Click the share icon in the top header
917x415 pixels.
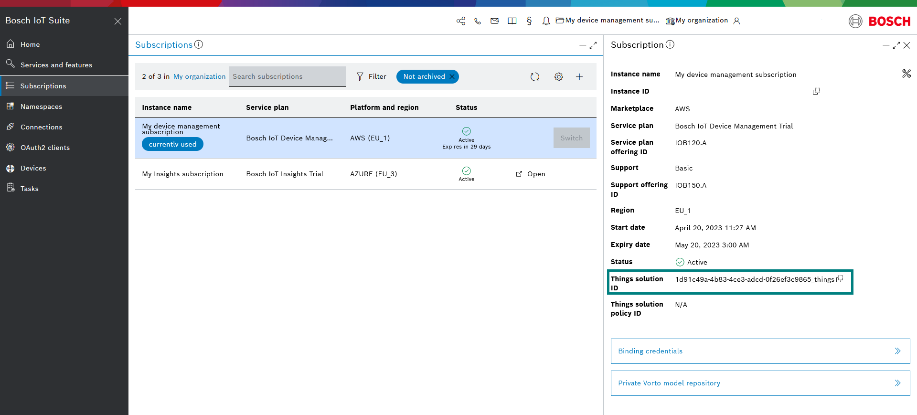point(461,21)
